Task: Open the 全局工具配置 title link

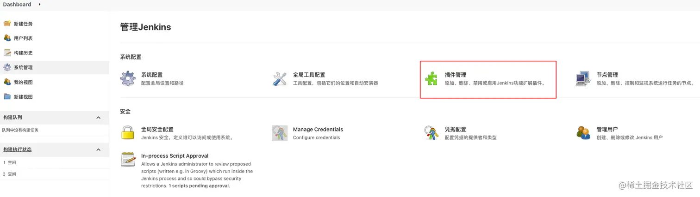Action: pyautogui.click(x=309, y=75)
